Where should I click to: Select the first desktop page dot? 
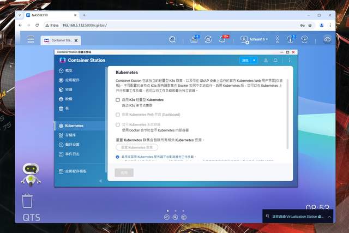coord(167,211)
